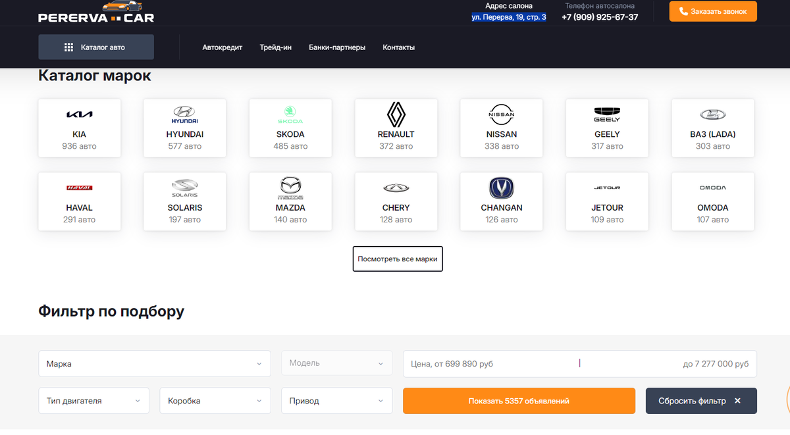Image resolution: width=790 pixels, height=435 pixels.
Task: Click the OMODA 107 авто count
Action: click(713, 219)
